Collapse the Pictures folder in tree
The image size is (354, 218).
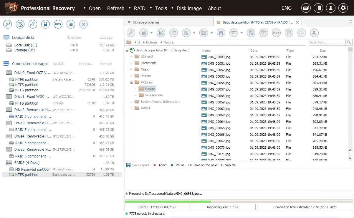(132, 82)
